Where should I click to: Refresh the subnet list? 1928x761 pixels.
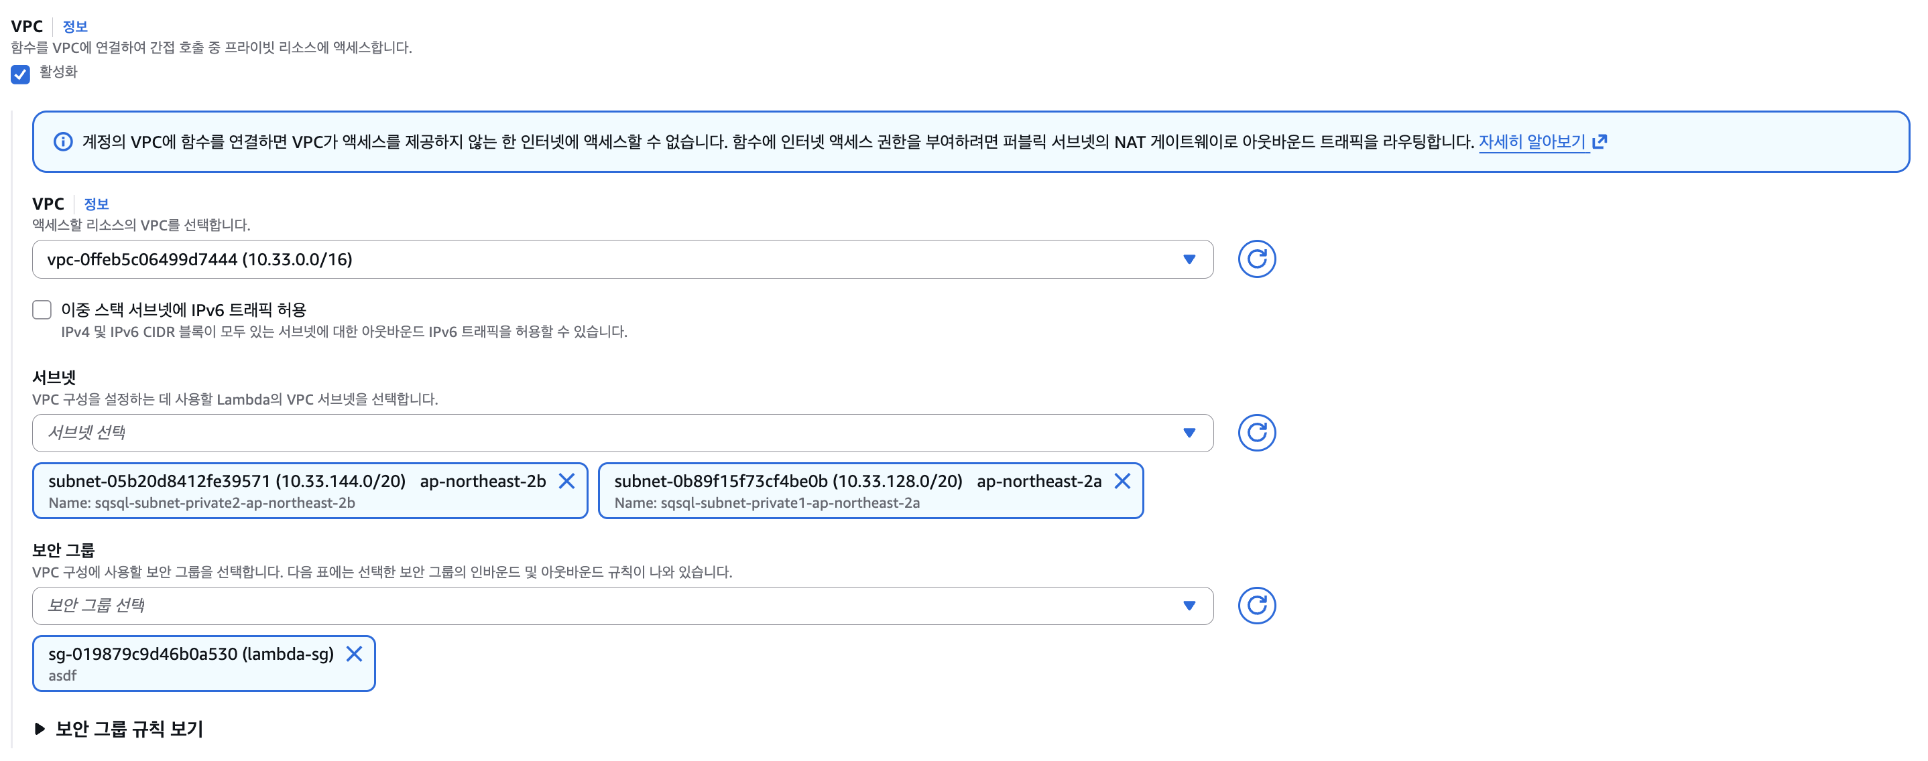[1256, 433]
